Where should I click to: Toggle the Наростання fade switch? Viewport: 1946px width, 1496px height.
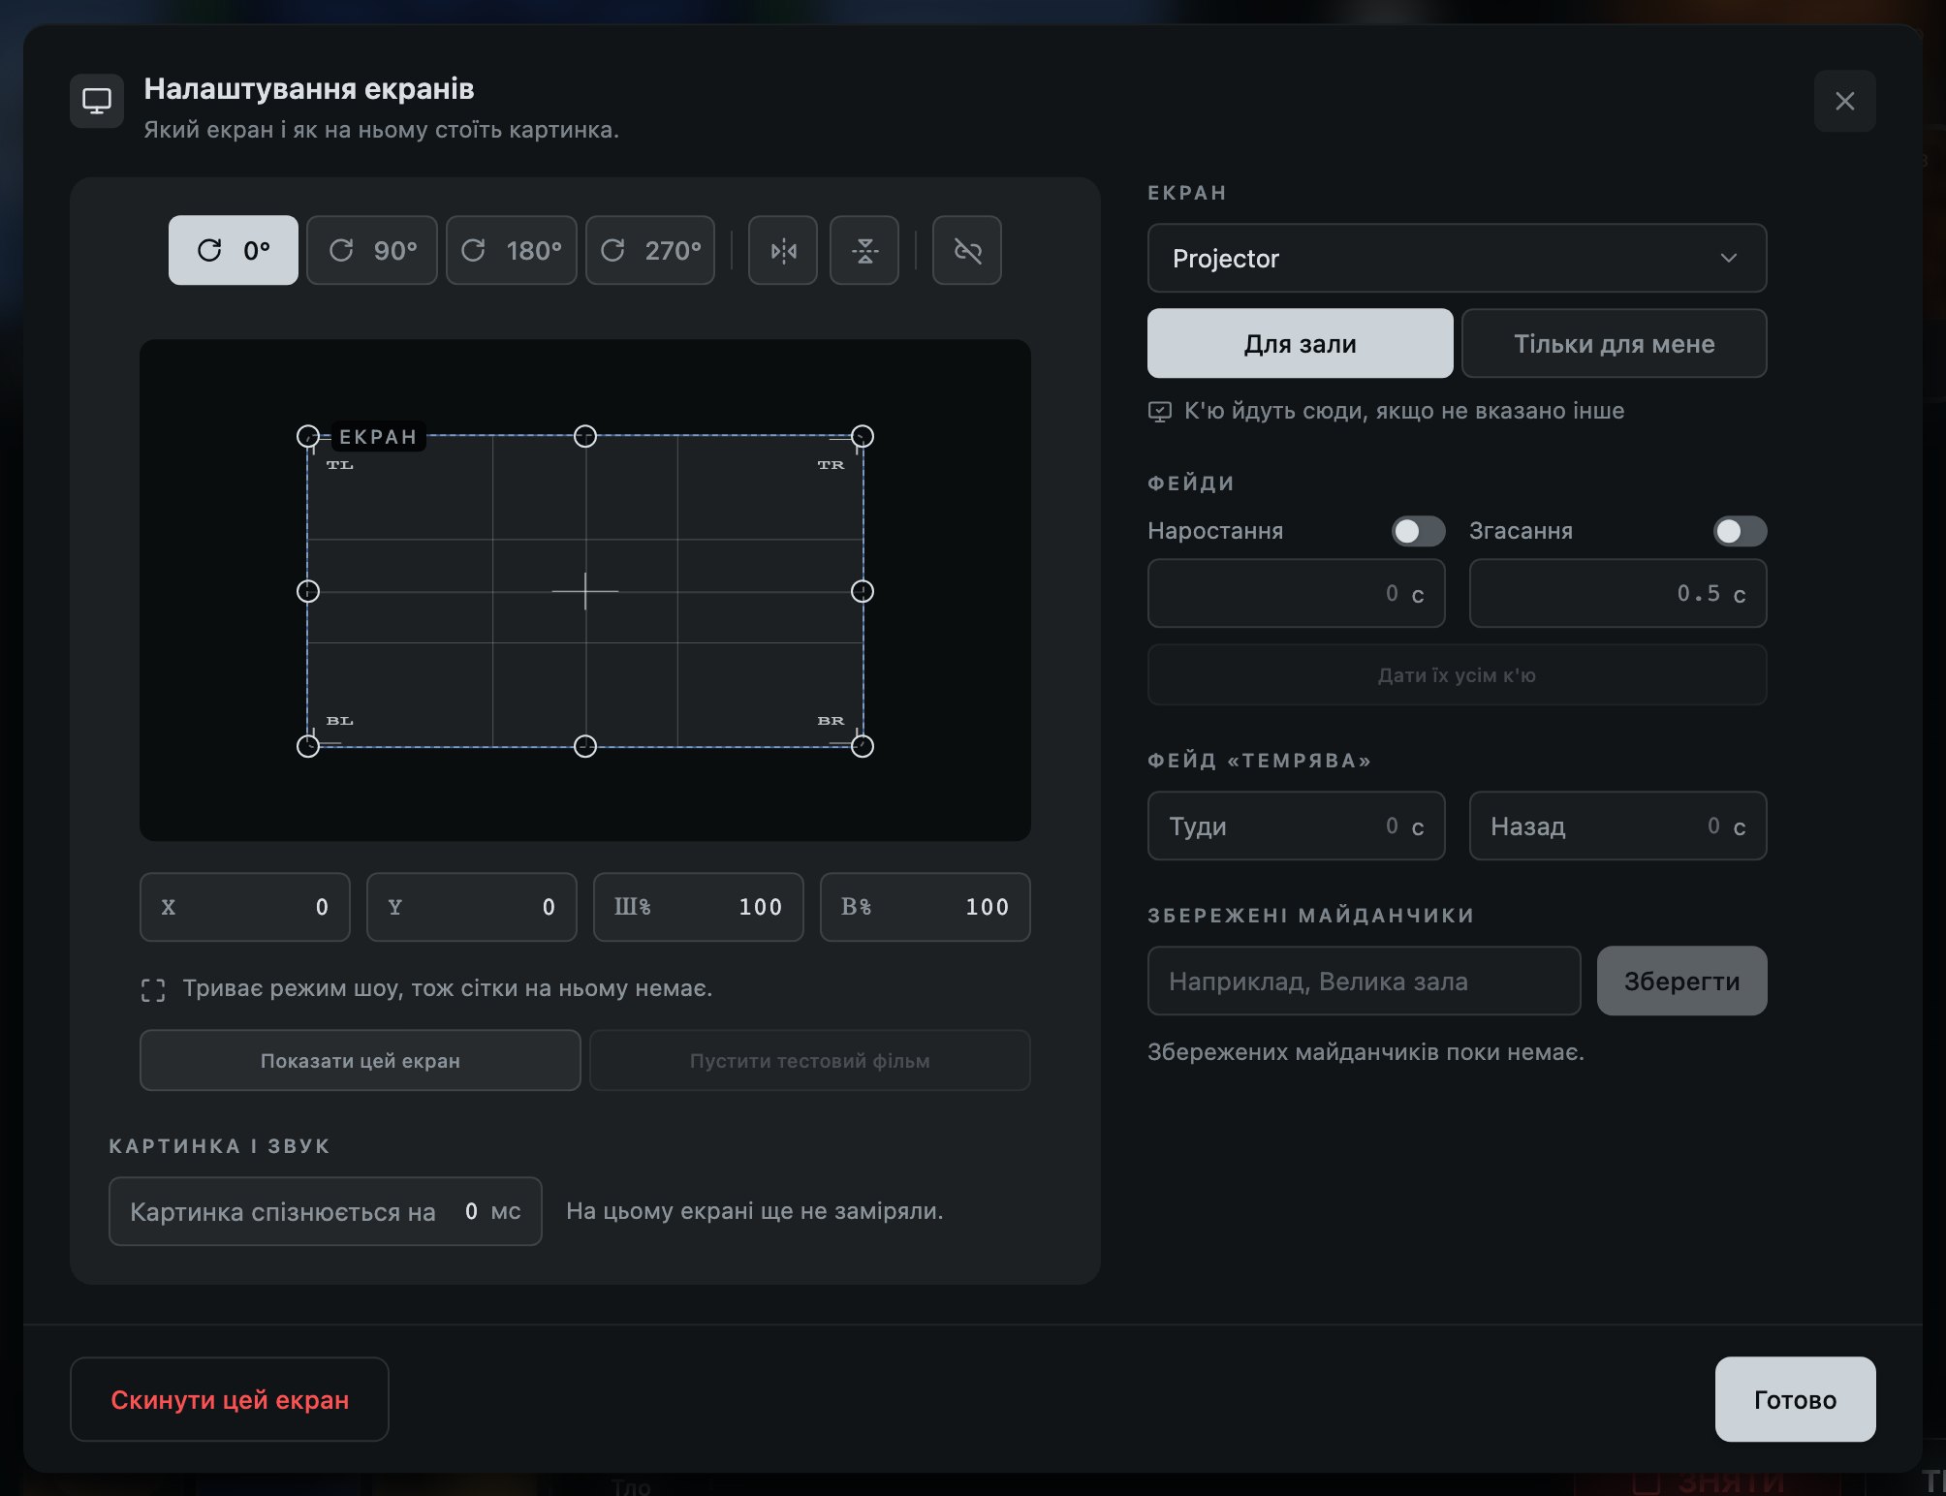[x=1418, y=531]
